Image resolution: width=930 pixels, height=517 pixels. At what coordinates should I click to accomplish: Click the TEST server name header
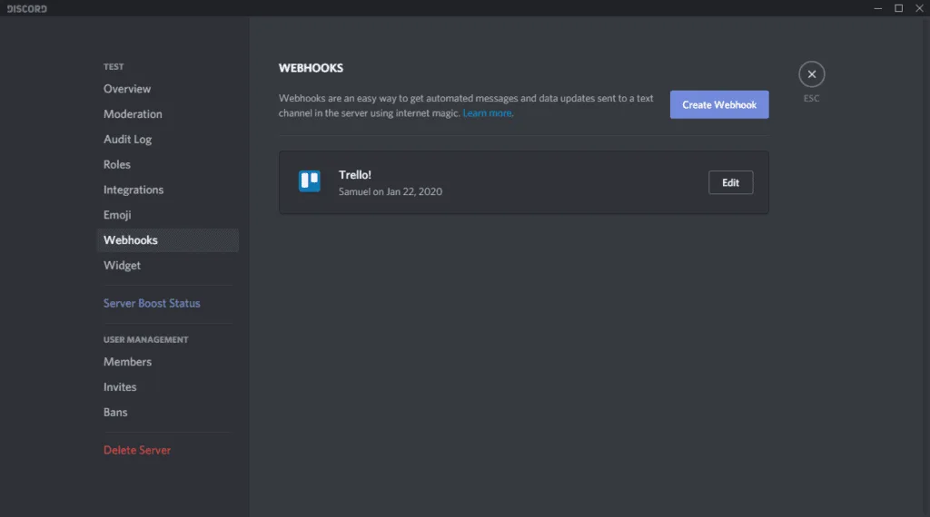coord(114,67)
